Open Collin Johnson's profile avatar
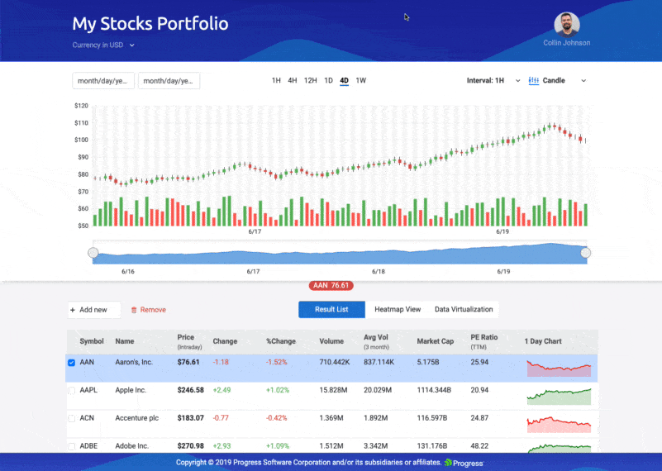The width and height of the screenshot is (662, 471). [567, 25]
